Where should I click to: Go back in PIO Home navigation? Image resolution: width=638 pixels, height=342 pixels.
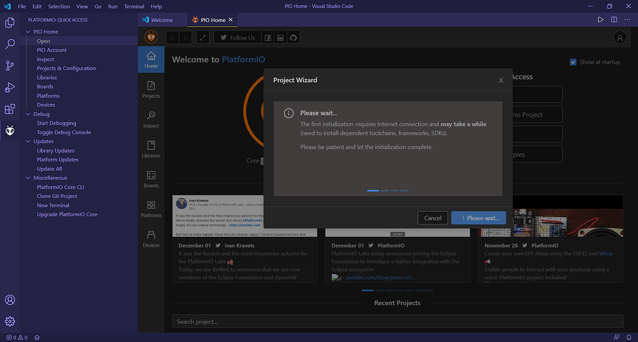point(173,38)
